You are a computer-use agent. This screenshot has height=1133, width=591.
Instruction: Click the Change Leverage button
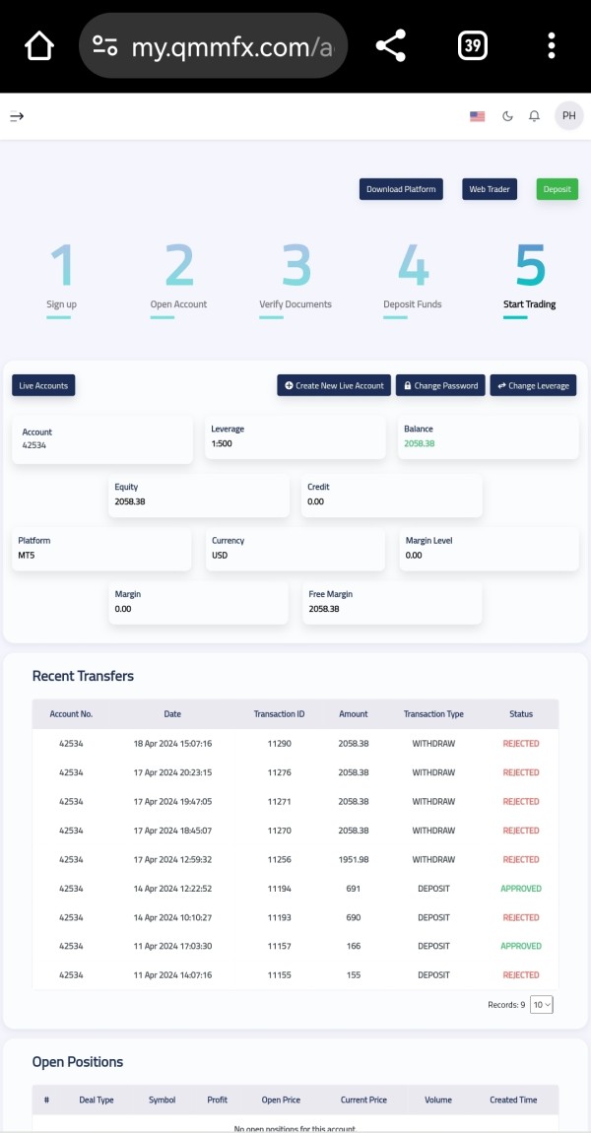(x=533, y=385)
